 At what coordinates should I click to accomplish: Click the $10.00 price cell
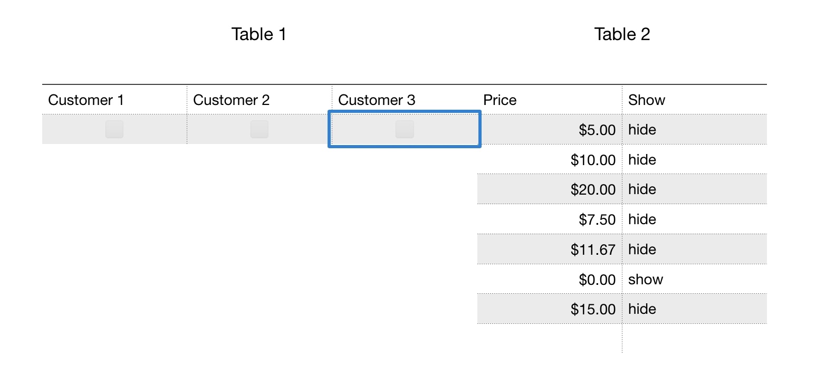coord(550,159)
